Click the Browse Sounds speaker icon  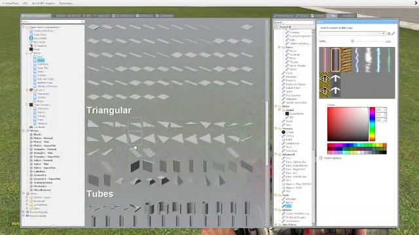point(27,216)
